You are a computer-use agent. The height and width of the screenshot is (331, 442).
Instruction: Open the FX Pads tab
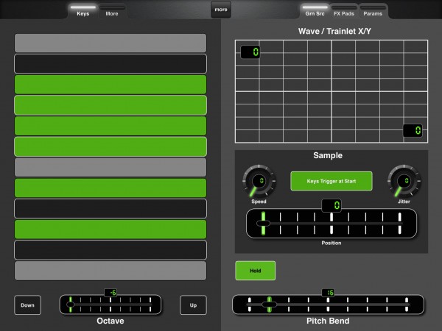coord(344,11)
